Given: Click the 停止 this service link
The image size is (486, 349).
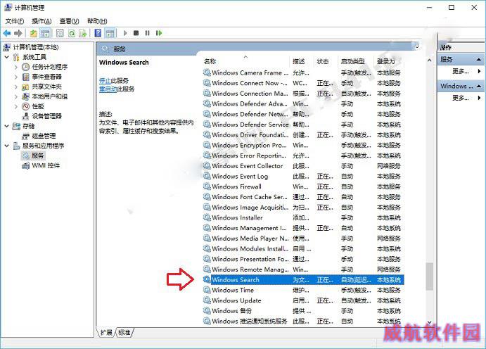Looking at the screenshot, I should pos(105,81).
